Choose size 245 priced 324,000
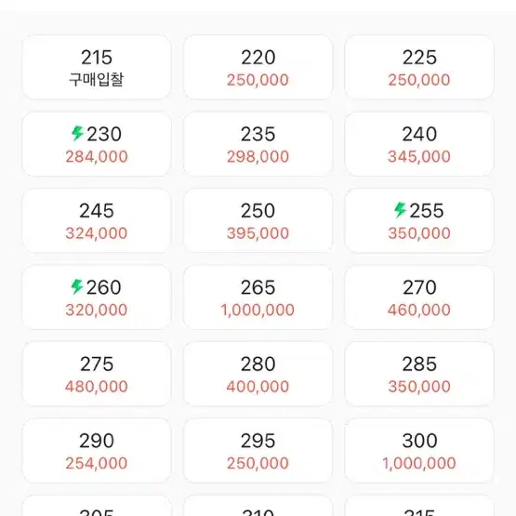 click(x=97, y=221)
